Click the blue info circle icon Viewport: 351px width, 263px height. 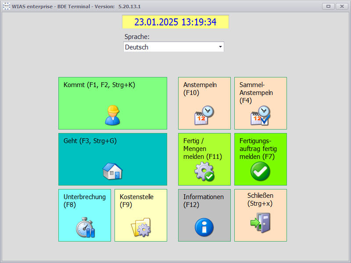tap(204, 228)
